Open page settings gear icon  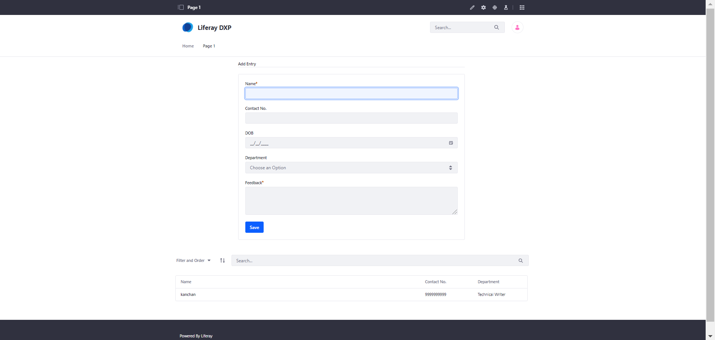pyautogui.click(x=484, y=7)
